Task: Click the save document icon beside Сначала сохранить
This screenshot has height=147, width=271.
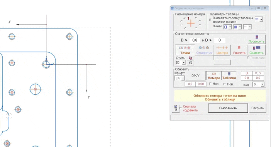Action: (x=176, y=108)
